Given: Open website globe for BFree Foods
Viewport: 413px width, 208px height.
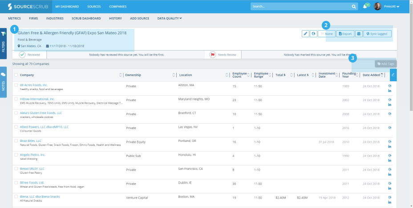Looking at the screenshot, I should click(x=389, y=183).
